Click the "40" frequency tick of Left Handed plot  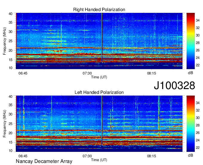pyautogui.click(x=10, y=97)
